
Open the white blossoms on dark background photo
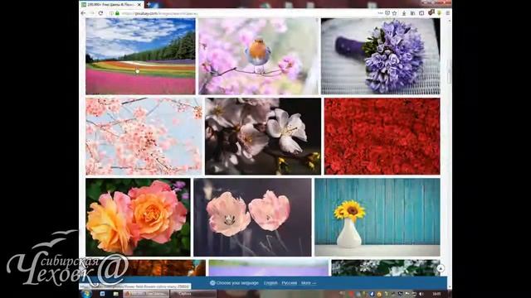263,136
